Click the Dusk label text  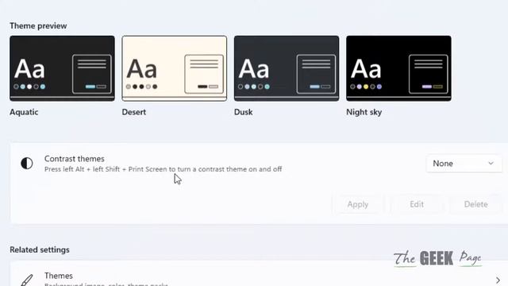[x=244, y=112]
